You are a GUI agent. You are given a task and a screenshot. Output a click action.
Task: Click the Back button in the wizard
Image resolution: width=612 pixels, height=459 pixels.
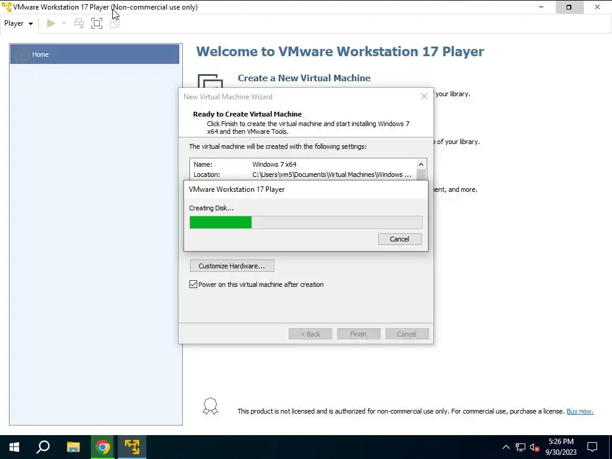[x=310, y=334]
